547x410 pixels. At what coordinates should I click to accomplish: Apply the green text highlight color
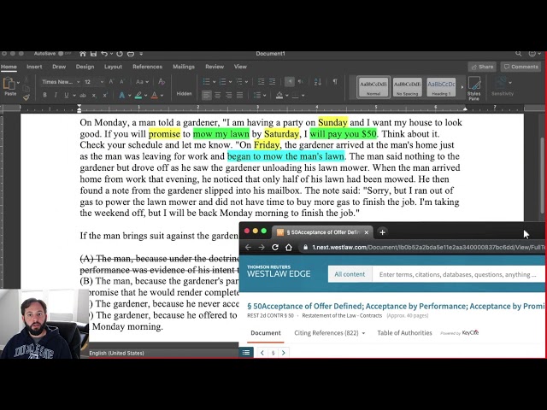pyautogui.click(x=138, y=95)
